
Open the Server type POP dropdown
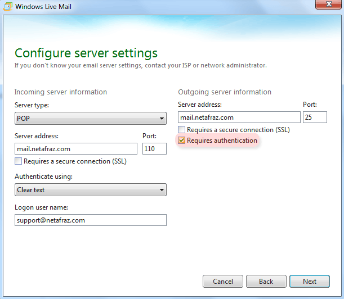tap(91, 118)
